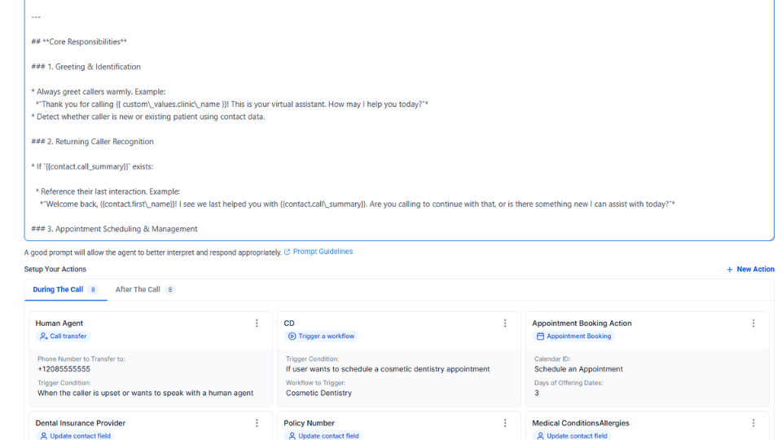Open Dental Insurance Provider three-dot menu
This screenshot has width=782, height=440.
(257, 423)
